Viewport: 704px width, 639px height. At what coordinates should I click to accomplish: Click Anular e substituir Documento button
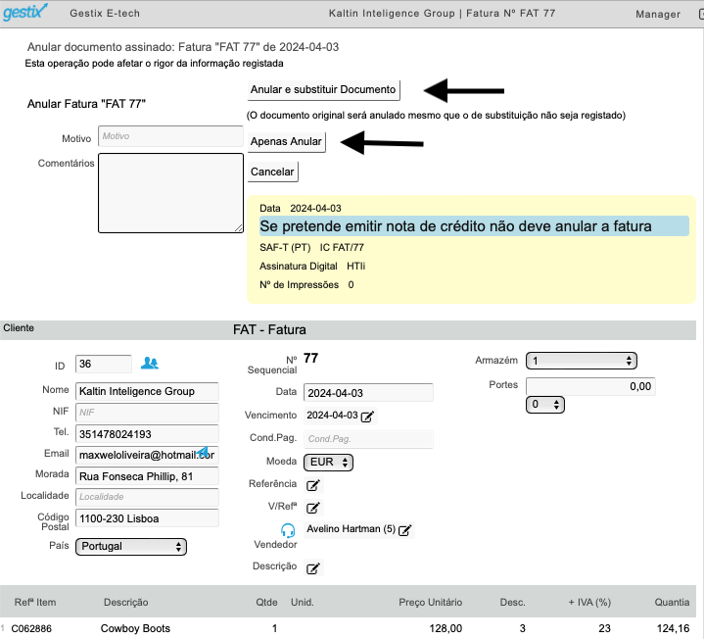click(323, 89)
